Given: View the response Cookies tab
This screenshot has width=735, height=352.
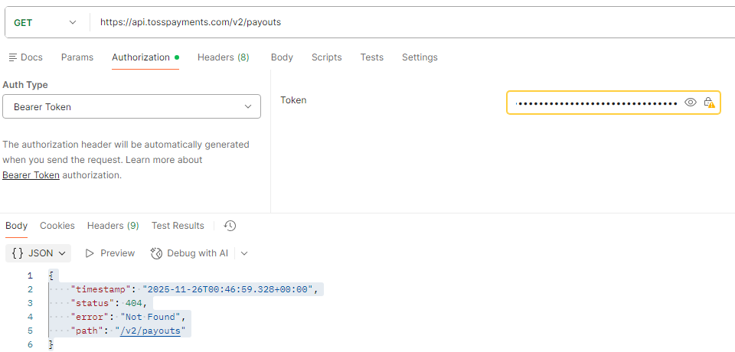Looking at the screenshot, I should tap(57, 226).
